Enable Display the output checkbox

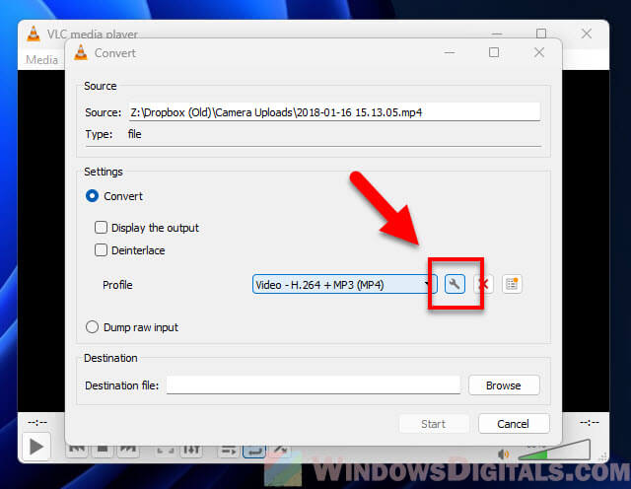click(x=101, y=228)
